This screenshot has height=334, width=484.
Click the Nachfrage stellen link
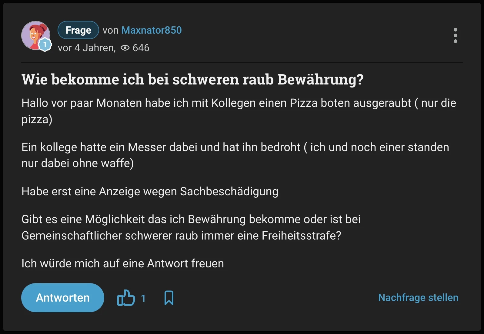[x=418, y=298]
